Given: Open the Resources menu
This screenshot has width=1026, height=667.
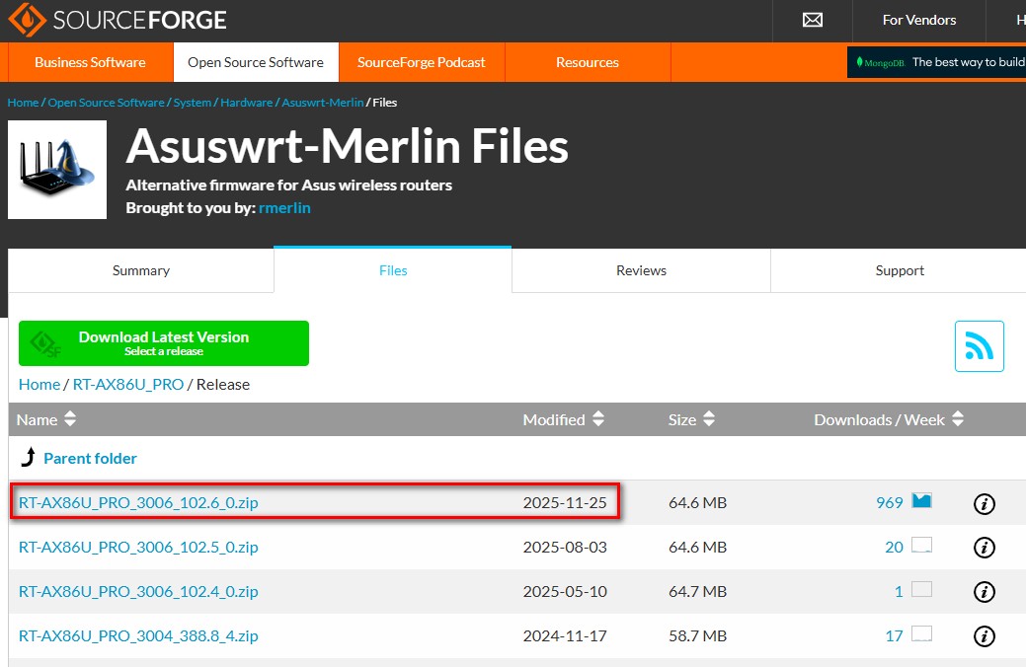Looking at the screenshot, I should click(588, 62).
